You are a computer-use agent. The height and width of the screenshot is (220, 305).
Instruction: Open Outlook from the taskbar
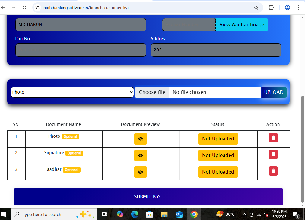tap(179, 214)
